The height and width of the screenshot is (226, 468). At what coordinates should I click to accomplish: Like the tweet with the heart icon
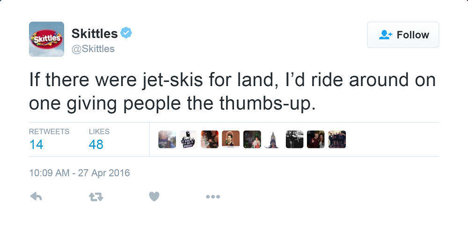coord(154,197)
